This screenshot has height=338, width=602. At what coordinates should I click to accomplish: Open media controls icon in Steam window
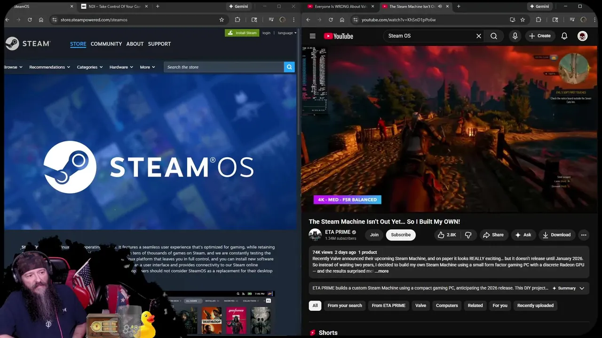click(x=271, y=20)
